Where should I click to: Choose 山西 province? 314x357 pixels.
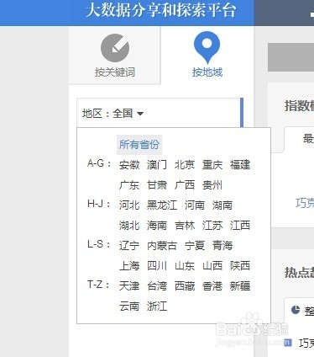(212, 266)
